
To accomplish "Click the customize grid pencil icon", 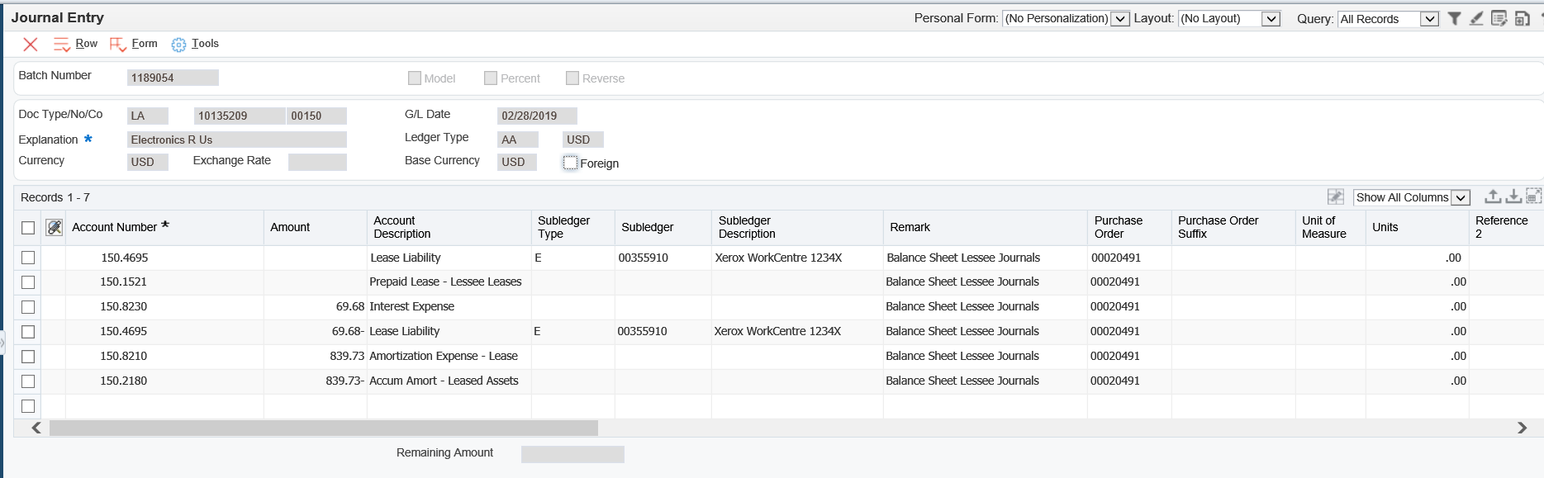I will (x=1336, y=196).
